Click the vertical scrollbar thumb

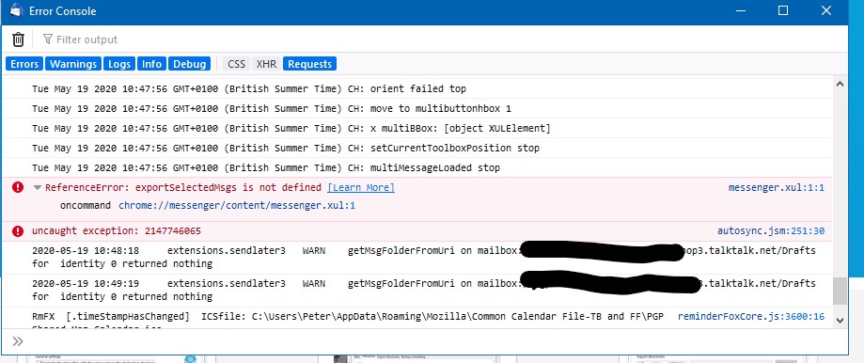pos(840,291)
